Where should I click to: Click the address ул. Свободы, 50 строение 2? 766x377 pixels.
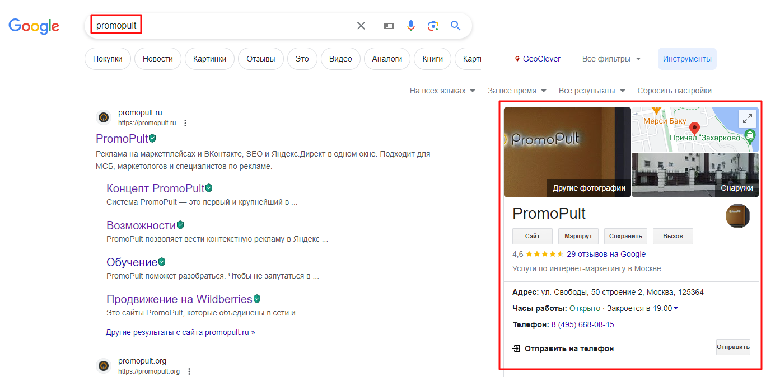(623, 292)
